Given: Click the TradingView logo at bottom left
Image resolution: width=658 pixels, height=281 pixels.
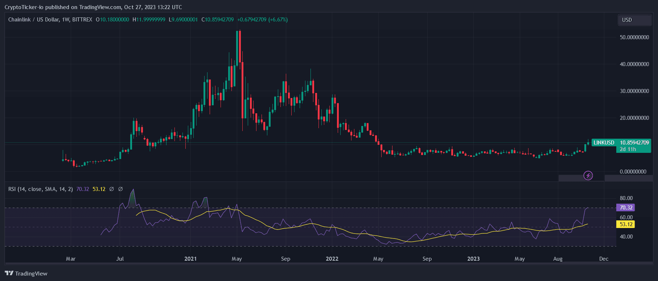Looking at the screenshot, I should click(x=26, y=273).
